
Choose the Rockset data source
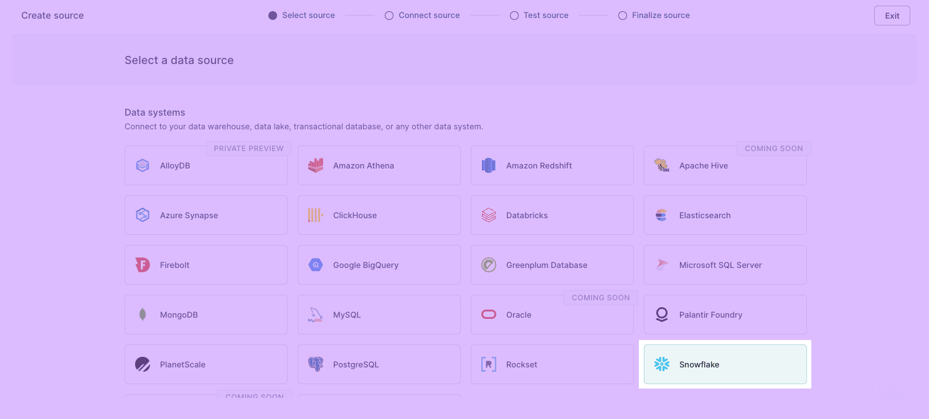pos(552,364)
